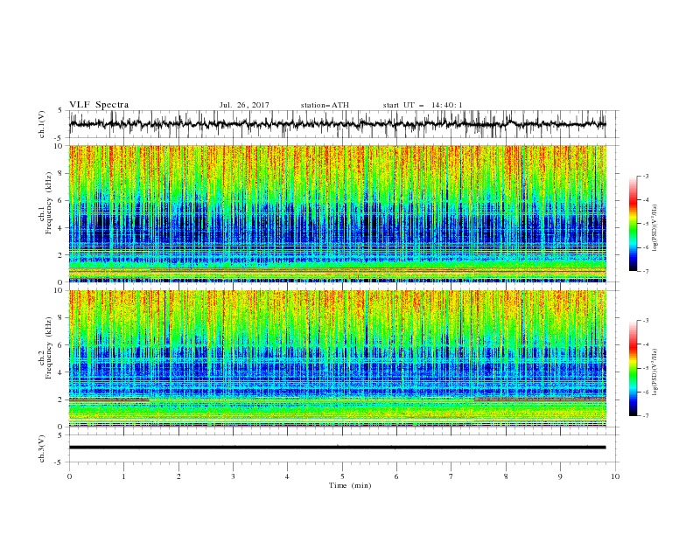693x535 pixels.
Task: Click the 'start UT = 14:40:1' label
Action: click(x=423, y=105)
